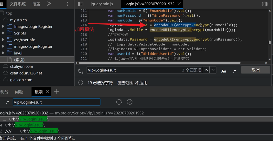This screenshot has height=141, width=273.
Task: Expand the Scripts folder
Action: click(x=3, y=33)
